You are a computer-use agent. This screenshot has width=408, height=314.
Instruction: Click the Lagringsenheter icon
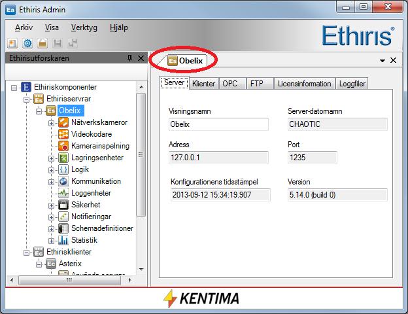pos(63,158)
